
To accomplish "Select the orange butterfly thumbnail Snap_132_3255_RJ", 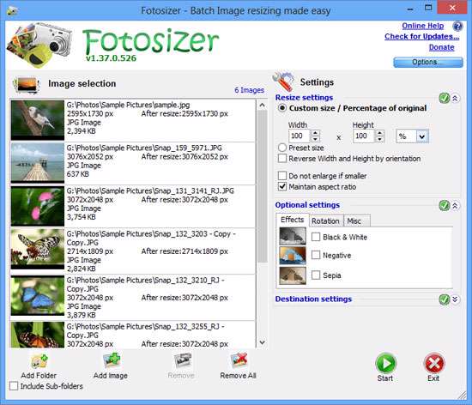I will pos(38,335).
